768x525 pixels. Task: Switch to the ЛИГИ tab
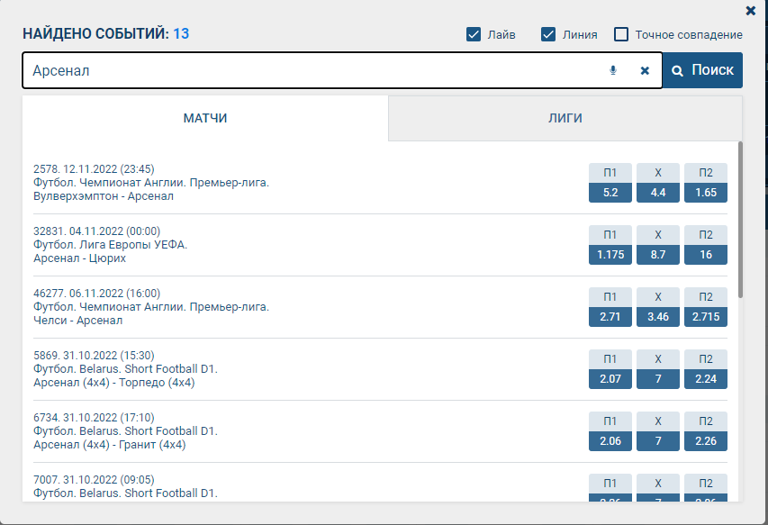click(565, 118)
